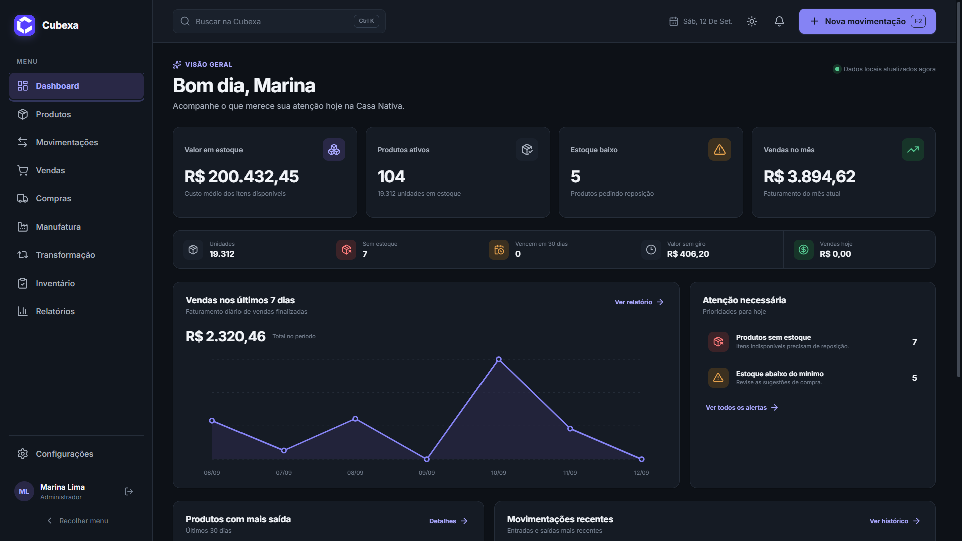Image resolution: width=962 pixels, height=541 pixels.
Task: Click the Unidades box icon
Action: (193, 249)
